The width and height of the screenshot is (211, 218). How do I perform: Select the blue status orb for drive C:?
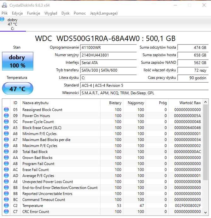(x=2, y=19)
